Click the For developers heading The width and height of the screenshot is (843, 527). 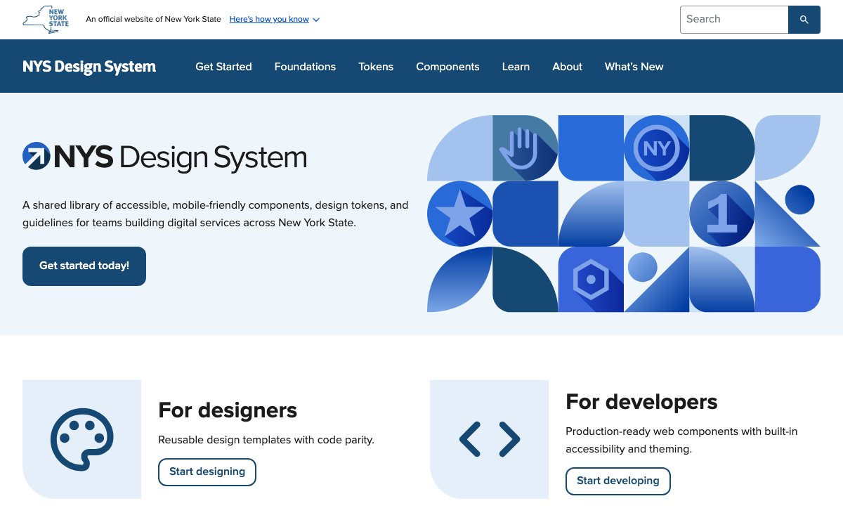(641, 402)
